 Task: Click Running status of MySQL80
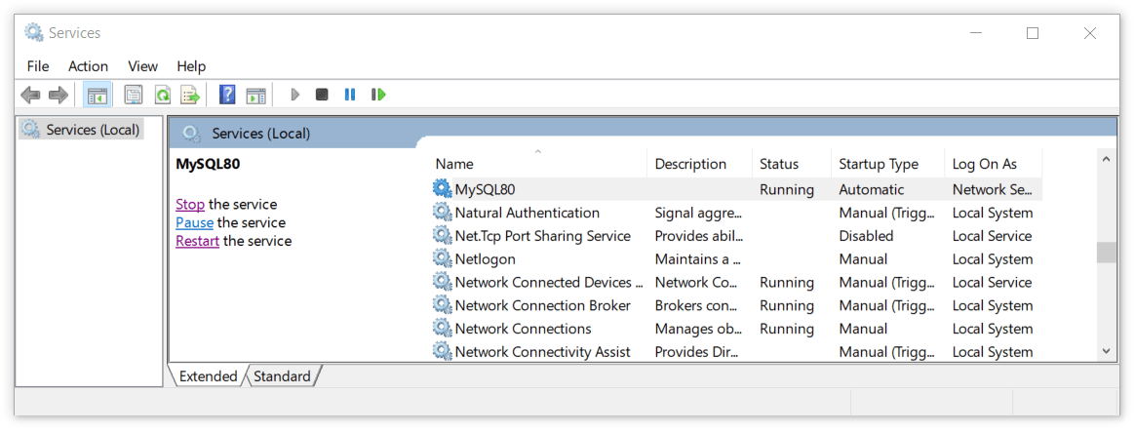pyautogui.click(x=787, y=190)
